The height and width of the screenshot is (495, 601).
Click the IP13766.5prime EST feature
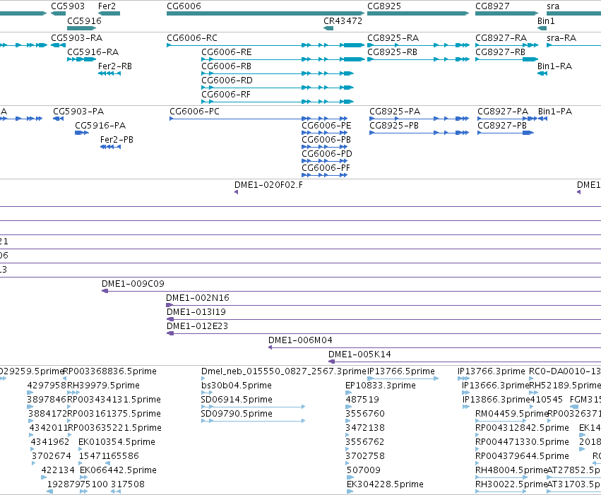403,378
